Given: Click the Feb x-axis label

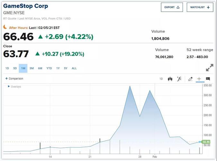Looking at the screenshot, I should pos(155,157).
